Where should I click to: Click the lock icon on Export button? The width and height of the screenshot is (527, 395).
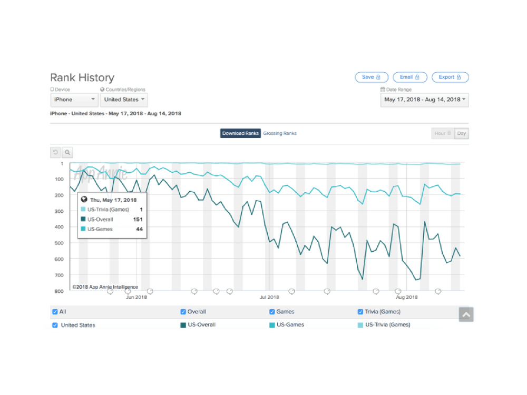click(459, 77)
